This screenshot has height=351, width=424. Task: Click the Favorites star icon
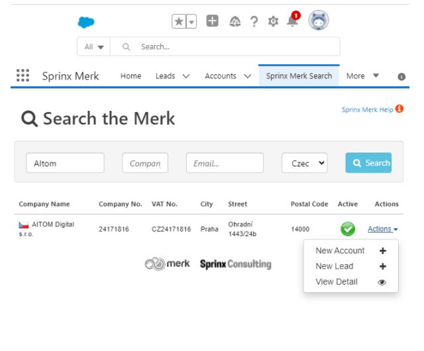pyautogui.click(x=179, y=22)
